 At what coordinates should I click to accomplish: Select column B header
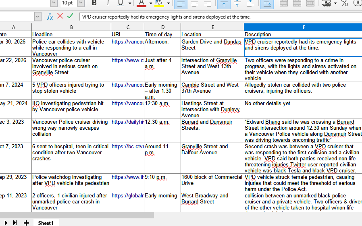[x=71, y=27]
